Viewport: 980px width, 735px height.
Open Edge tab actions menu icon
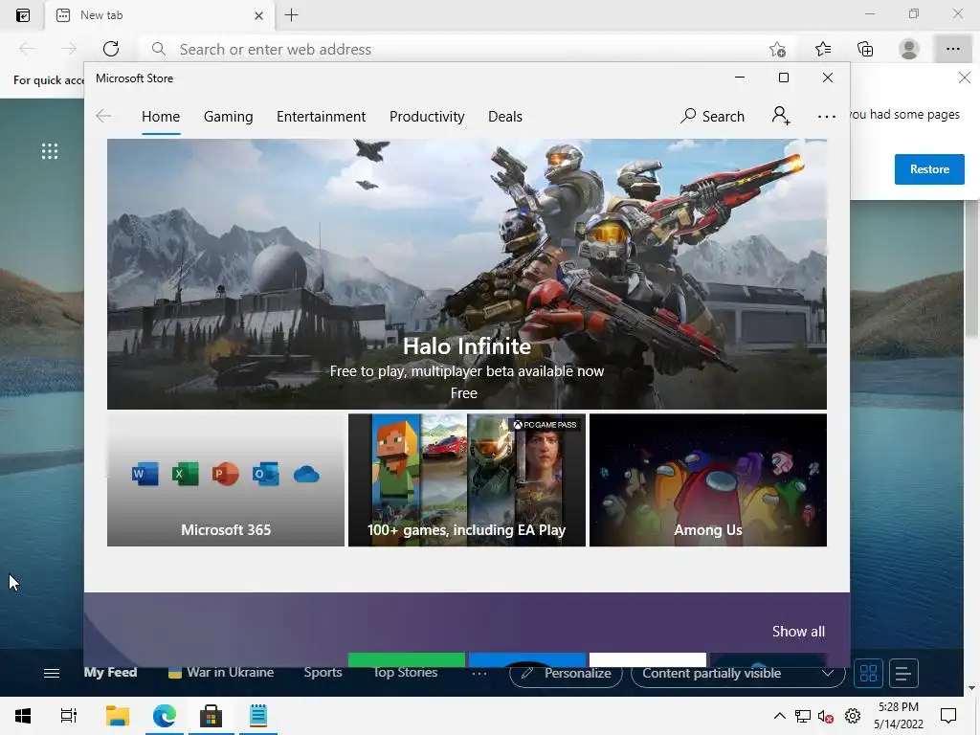[x=23, y=15]
